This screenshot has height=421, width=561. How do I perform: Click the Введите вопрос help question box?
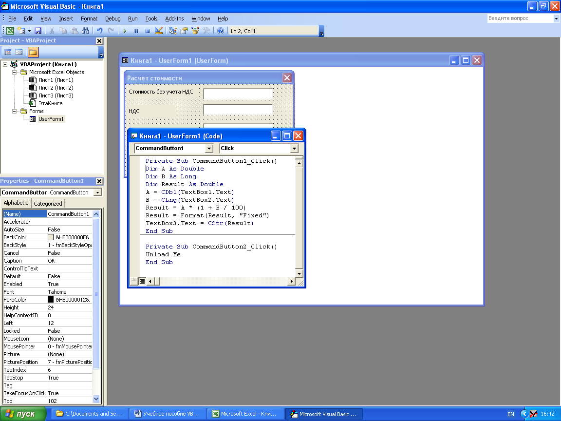coord(520,18)
